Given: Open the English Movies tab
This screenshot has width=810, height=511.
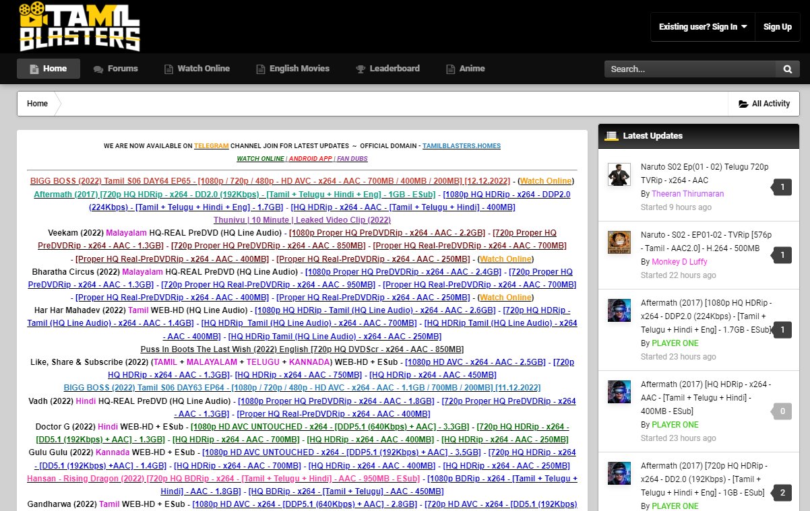Looking at the screenshot, I should coord(292,69).
